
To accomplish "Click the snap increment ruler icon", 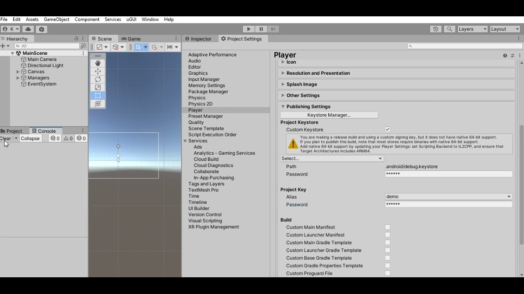I will pos(169,47).
